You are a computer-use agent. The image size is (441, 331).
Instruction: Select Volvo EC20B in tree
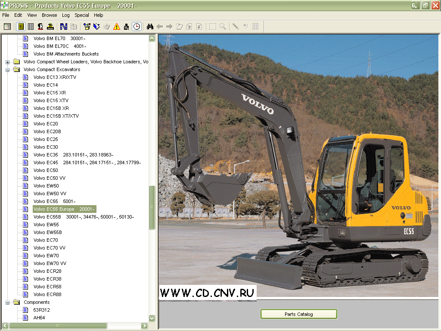[x=47, y=131]
